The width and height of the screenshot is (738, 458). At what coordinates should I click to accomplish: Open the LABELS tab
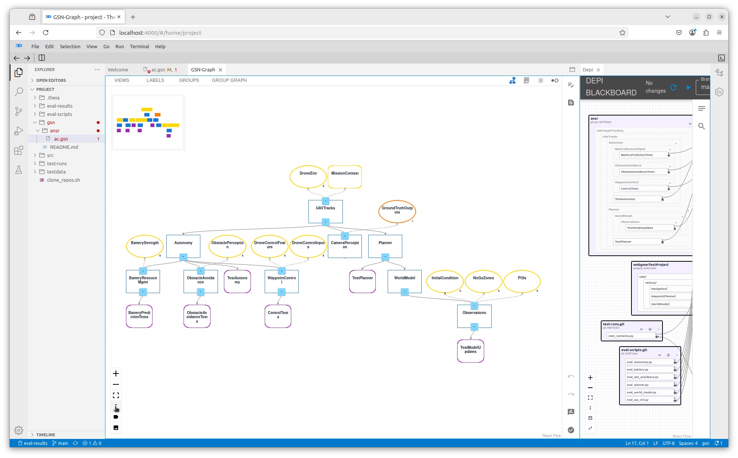[155, 80]
